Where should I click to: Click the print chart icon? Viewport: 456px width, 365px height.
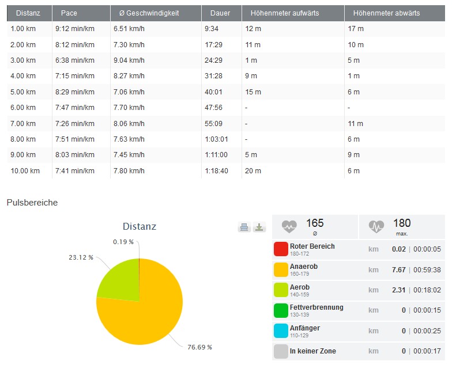[x=244, y=227]
